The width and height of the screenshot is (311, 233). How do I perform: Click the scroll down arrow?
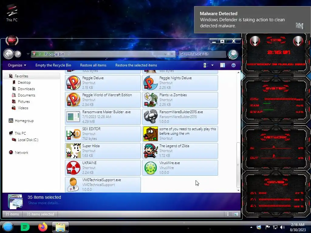pyautogui.click(x=238, y=190)
